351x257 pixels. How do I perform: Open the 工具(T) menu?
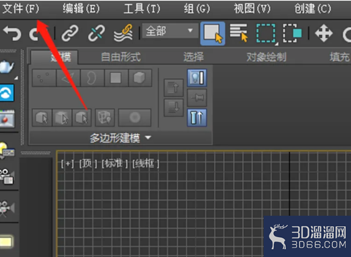[x=142, y=9]
